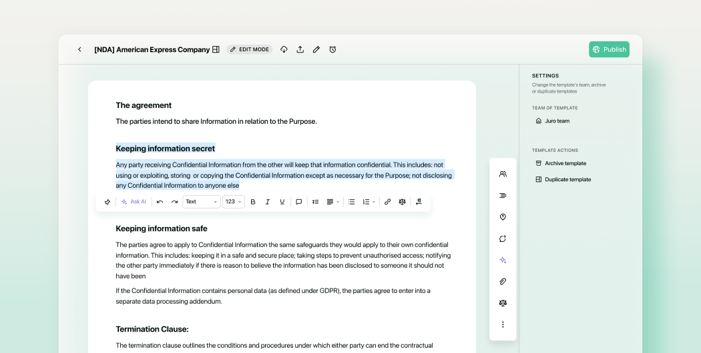This screenshot has width=701, height=353.
Task: Click the Publish button
Action: 609,49
